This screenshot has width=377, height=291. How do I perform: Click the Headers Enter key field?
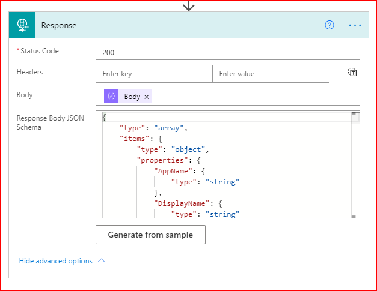pos(154,74)
